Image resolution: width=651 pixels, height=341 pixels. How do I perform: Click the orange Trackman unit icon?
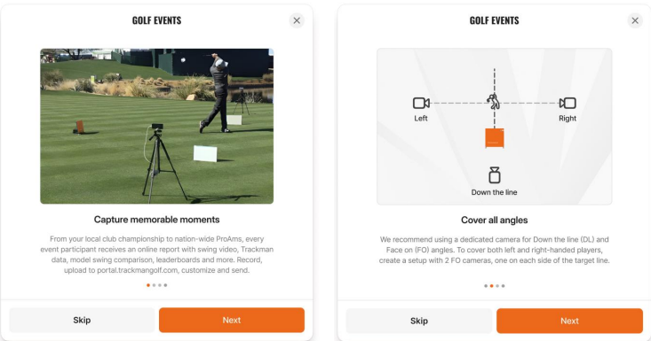495,138
